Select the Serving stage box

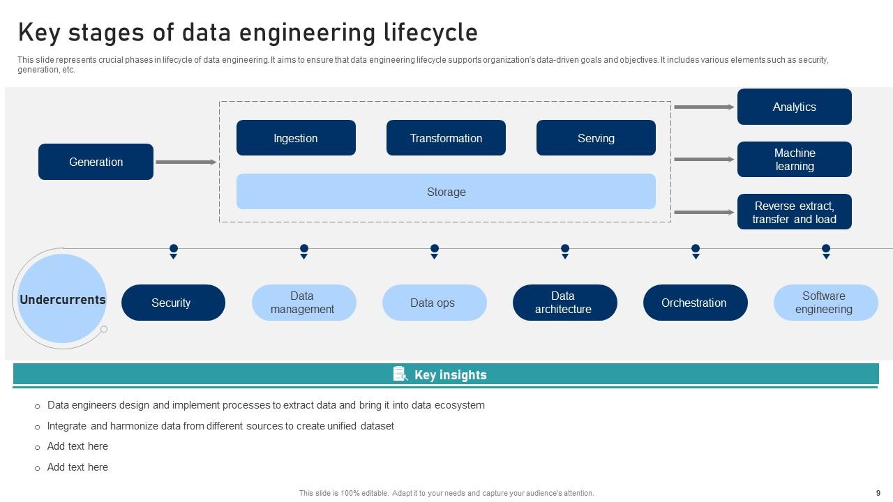[595, 137]
